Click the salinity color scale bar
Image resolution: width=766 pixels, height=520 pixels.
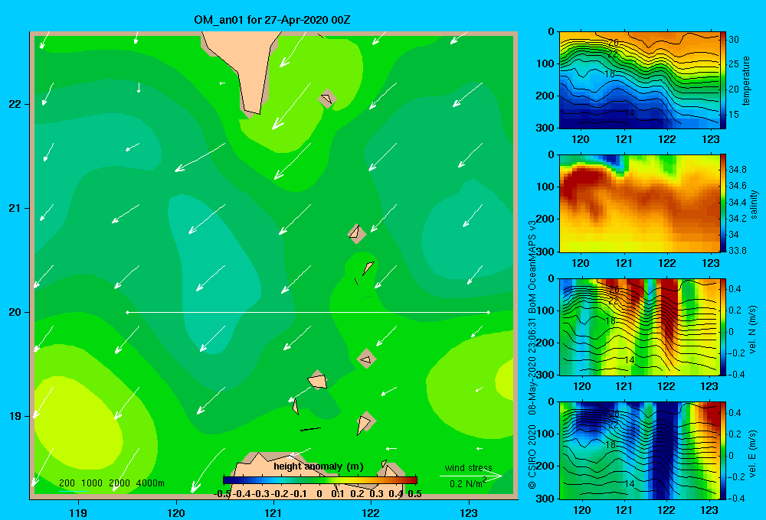[723, 203]
